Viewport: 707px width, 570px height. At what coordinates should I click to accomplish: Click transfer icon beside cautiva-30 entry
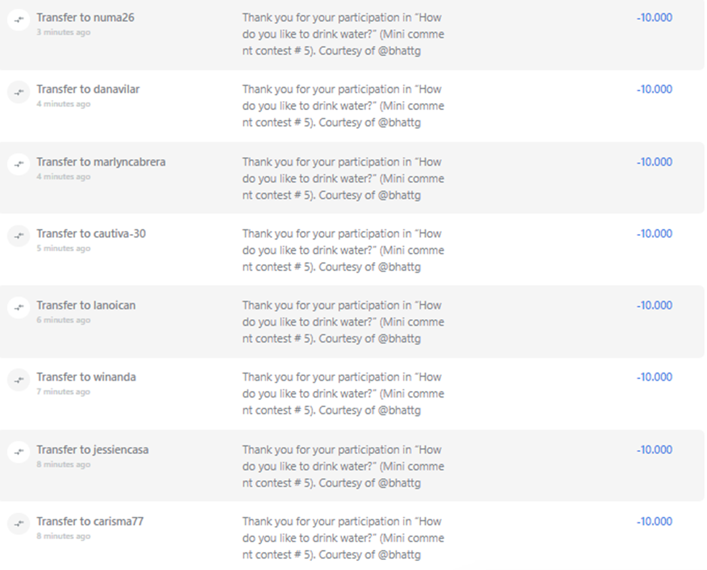(19, 236)
